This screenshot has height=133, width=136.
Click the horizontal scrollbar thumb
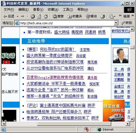pyautogui.click(x=74, y=124)
